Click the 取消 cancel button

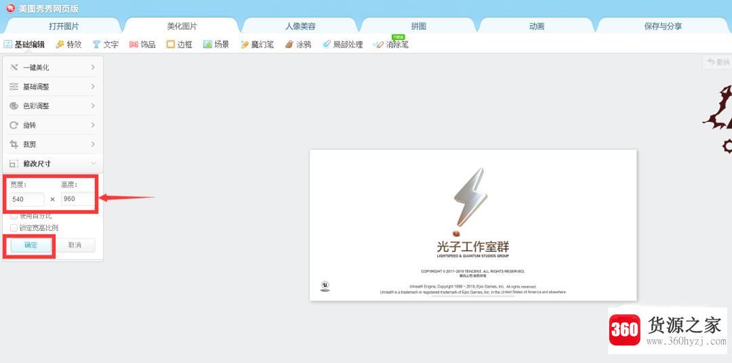75,245
